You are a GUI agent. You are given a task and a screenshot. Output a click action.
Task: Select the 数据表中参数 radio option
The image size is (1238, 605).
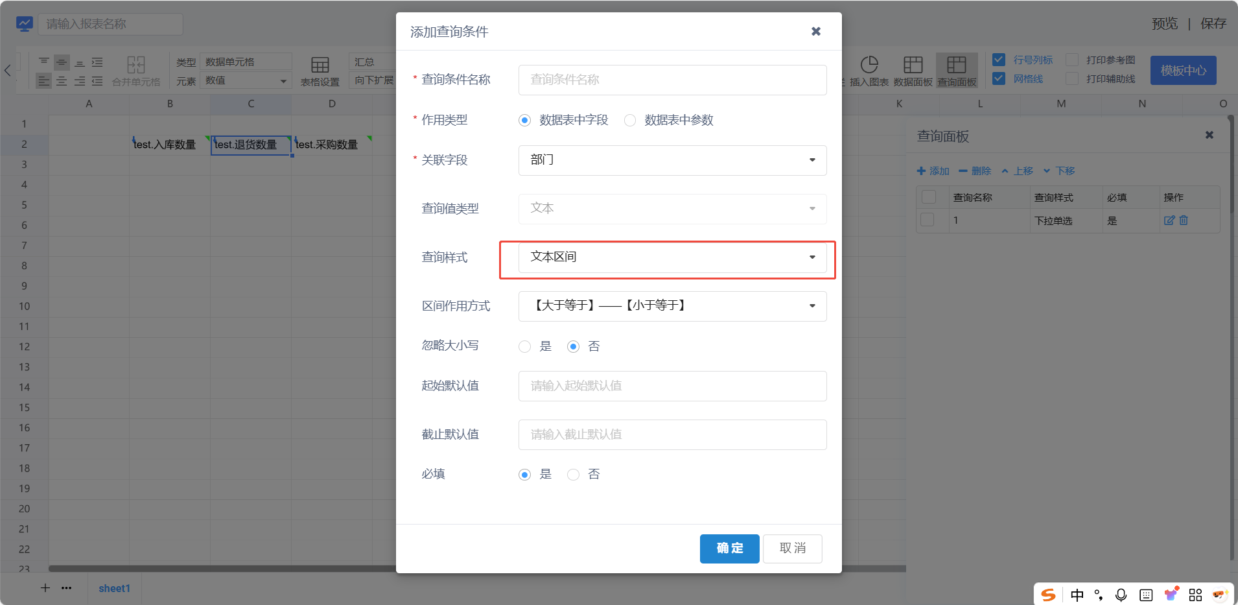click(x=630, y=121)
